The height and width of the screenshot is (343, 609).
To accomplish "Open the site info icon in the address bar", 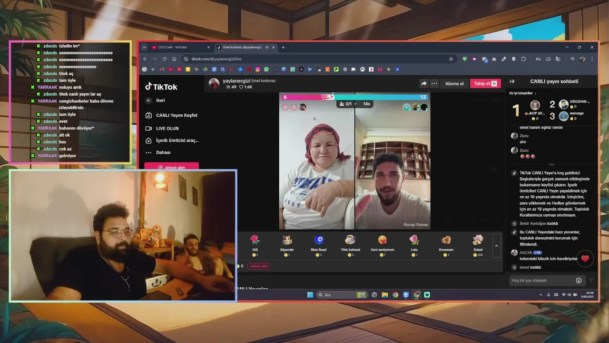I will [186, 59].
